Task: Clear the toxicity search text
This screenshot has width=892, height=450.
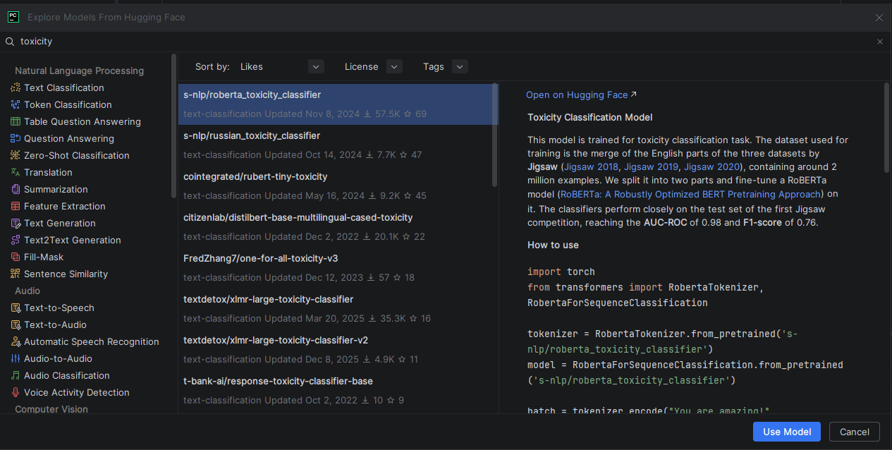Action: pyautogui.click(x=879, y=42)
